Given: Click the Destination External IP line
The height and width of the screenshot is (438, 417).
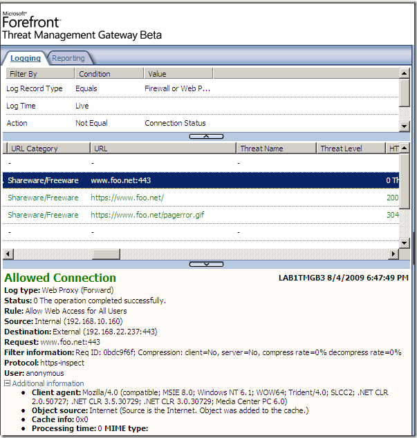Looking at the screenshot, I should pos(81,332).
